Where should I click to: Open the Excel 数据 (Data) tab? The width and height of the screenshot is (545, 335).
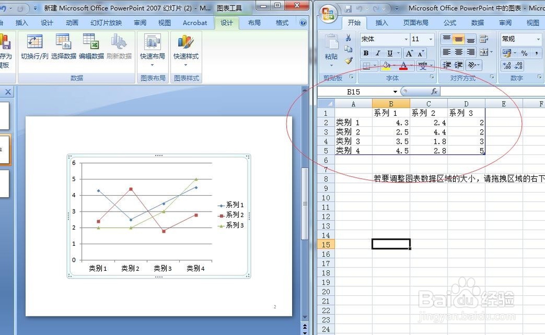(x=477, y=23)
